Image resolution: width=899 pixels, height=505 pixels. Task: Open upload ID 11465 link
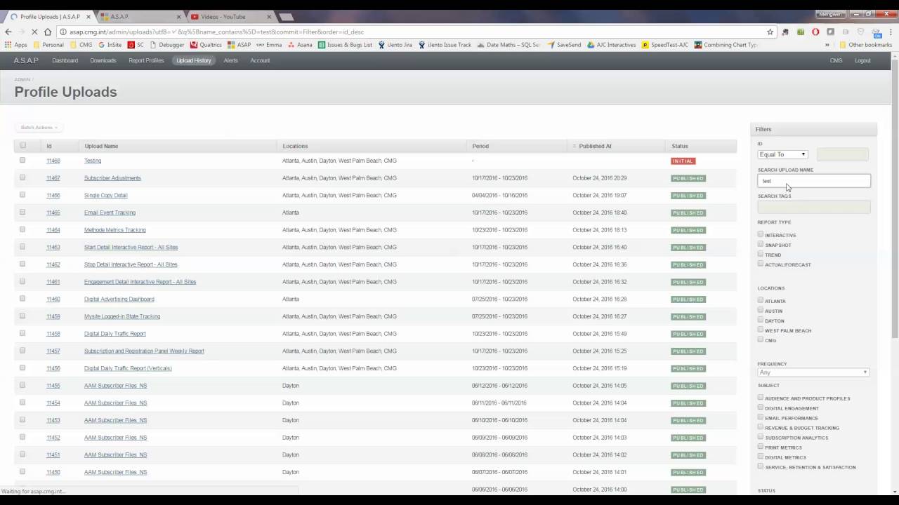point(53,213)
